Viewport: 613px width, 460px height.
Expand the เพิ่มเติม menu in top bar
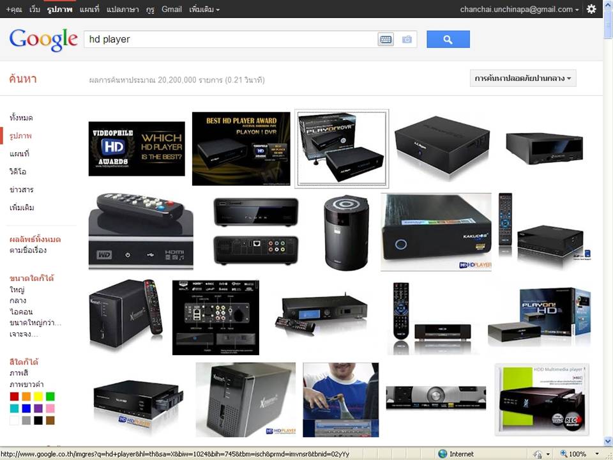coord(204,10)
